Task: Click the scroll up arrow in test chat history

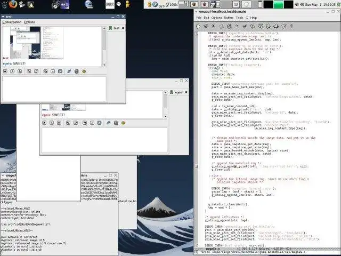Action: [x=104, y=28]
